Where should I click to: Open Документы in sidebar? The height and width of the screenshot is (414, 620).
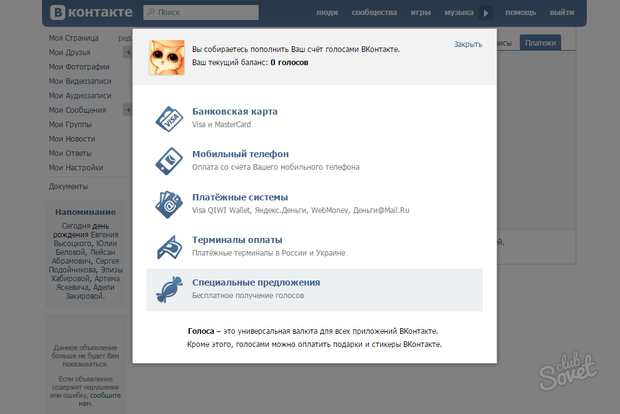pyautogui.click(x=68, y=187)
